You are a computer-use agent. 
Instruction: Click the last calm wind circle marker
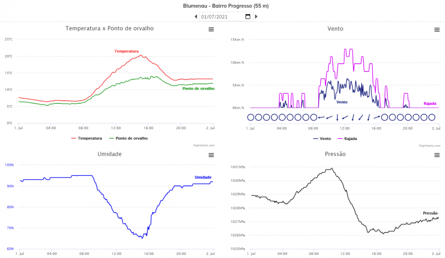click(x=431, y=117)
